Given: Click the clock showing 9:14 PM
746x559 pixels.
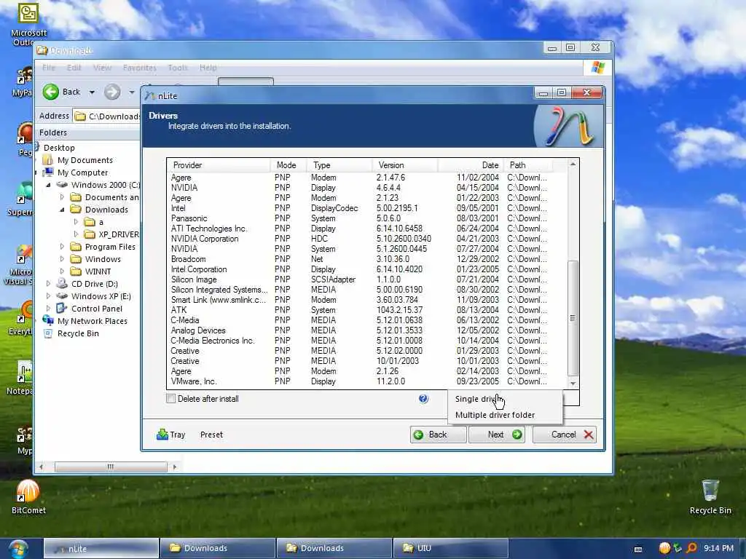Looking at the screenshot, I should (718, 548).
